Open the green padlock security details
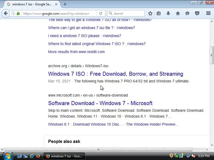 18,13
